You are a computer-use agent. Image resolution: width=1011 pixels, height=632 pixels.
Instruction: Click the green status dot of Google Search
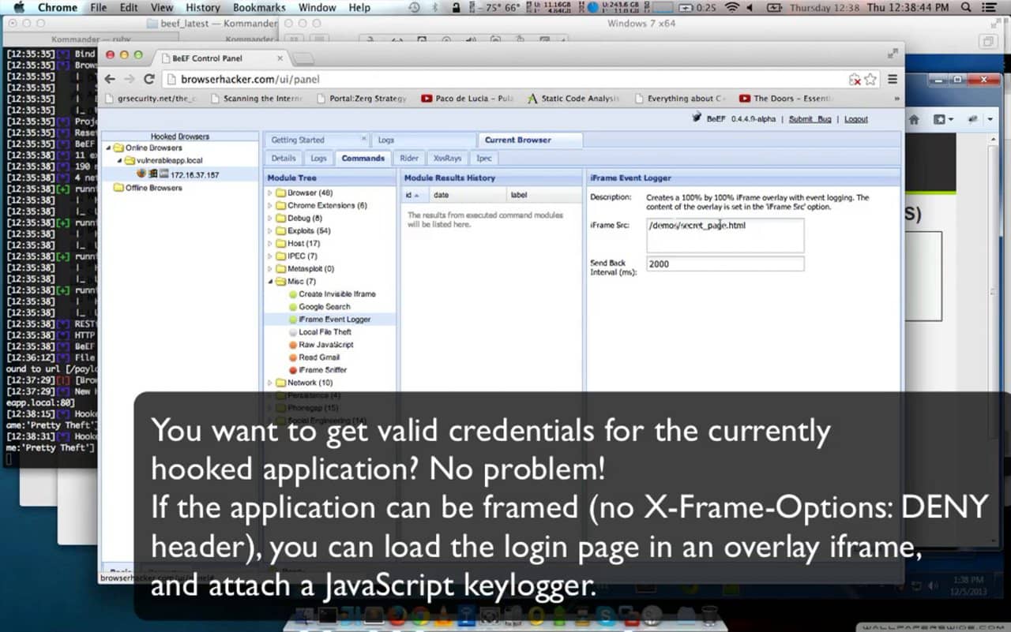(293, 307)
